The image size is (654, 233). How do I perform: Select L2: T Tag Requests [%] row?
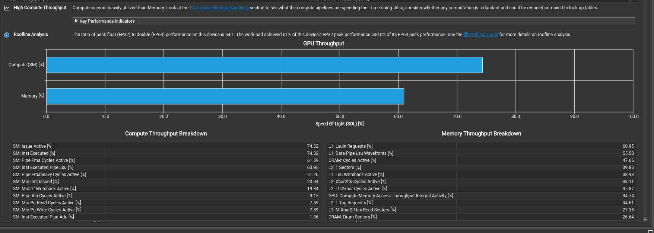[x=481, y=203]
